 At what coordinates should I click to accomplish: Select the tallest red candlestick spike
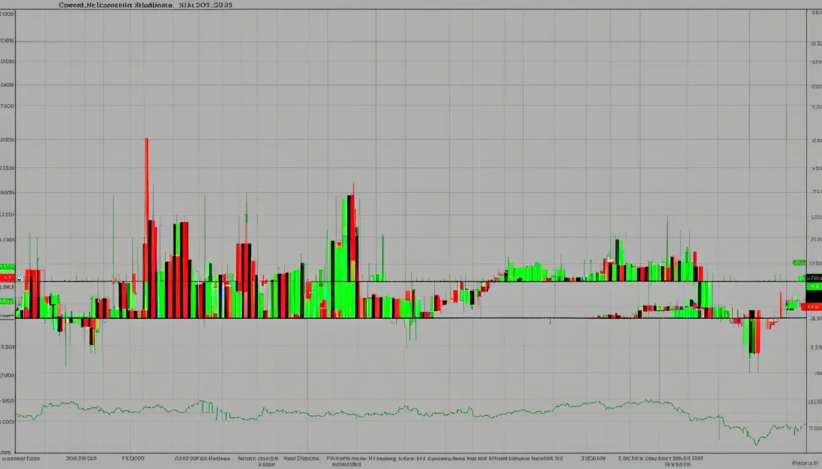[147, 183]
